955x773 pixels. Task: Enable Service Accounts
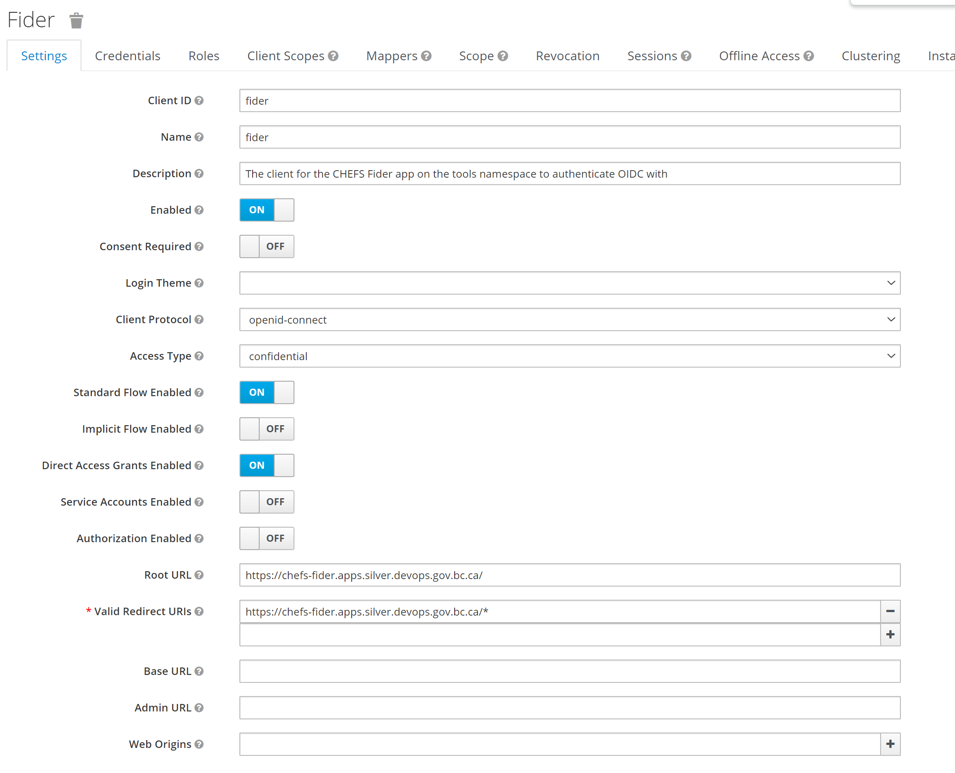click(x=266, y=502)
